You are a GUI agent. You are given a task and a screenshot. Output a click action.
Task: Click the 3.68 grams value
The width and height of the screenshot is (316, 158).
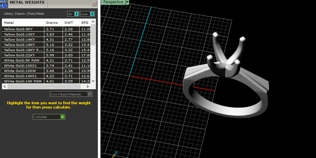(x=50, y=71)
